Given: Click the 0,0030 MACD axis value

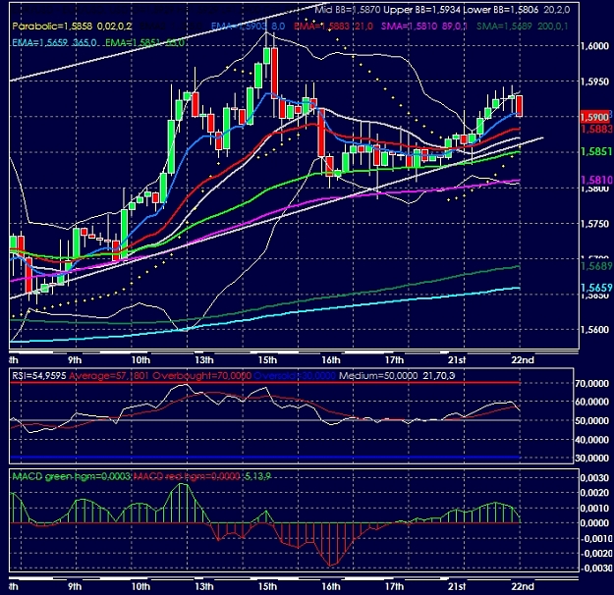Looking at the screenshot, I should (x=595, y=477).
